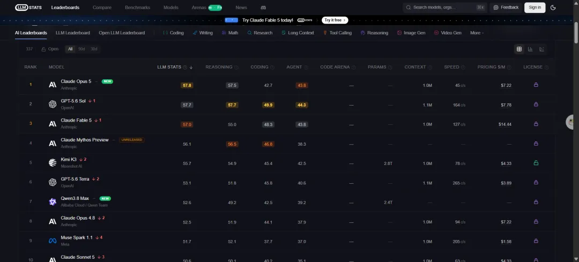Click the 49.9 coding score for GPT-5.6 Sol
Screen dimensions: 579x262
268,105
